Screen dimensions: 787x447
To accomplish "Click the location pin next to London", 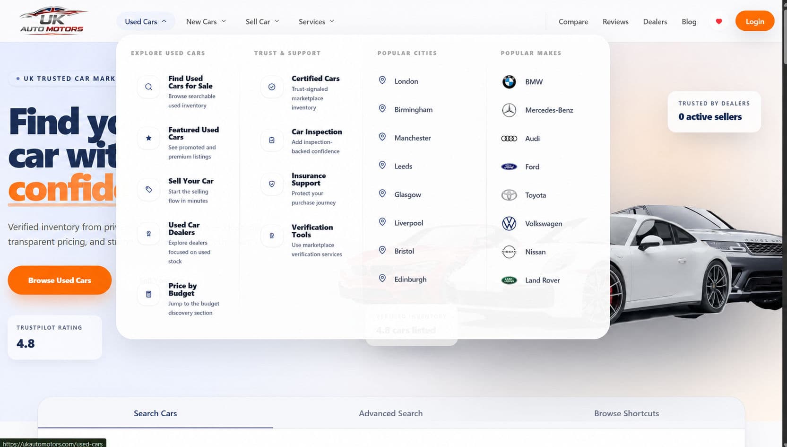I will click(x=382, y=80).
